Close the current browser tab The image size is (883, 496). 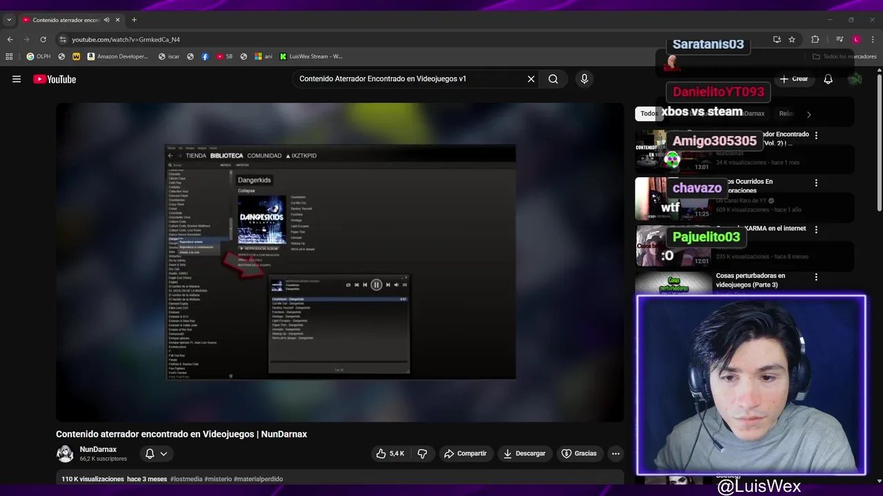click(x=118, y=20)
